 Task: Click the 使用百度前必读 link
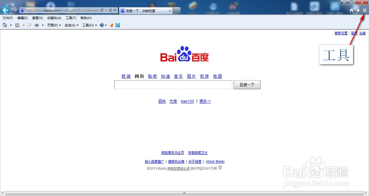(x=178, y=168)
